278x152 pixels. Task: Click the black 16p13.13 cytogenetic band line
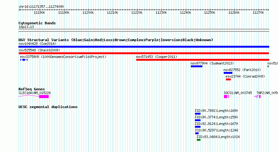(144, 30)
